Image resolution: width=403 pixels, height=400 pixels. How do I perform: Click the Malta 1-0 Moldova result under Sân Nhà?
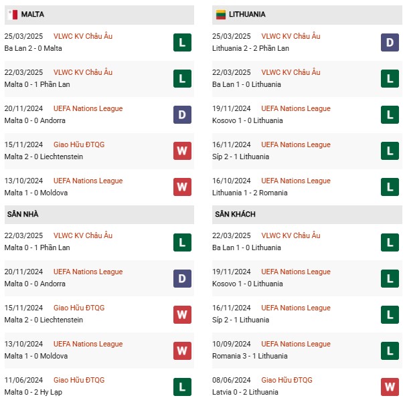click(36, 356)
